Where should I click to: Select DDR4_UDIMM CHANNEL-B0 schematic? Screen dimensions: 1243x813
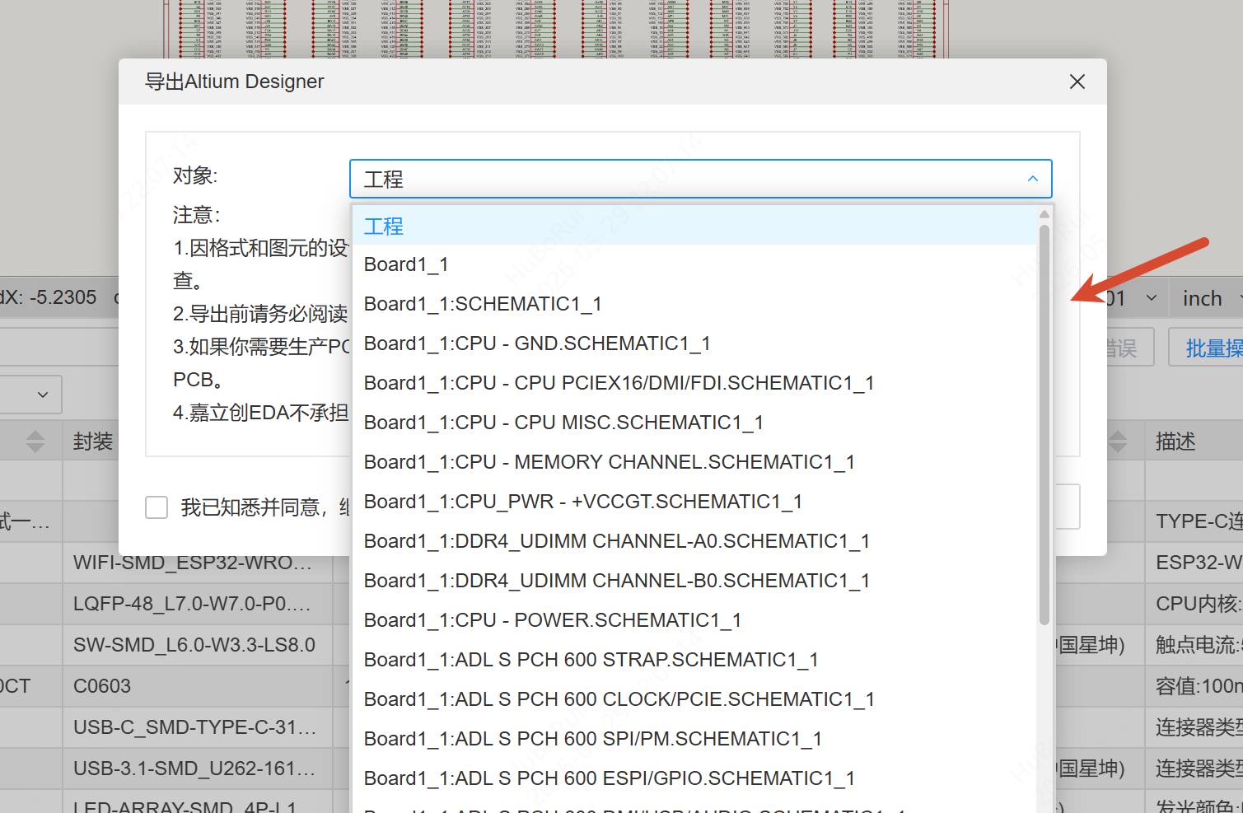point(694,581)
